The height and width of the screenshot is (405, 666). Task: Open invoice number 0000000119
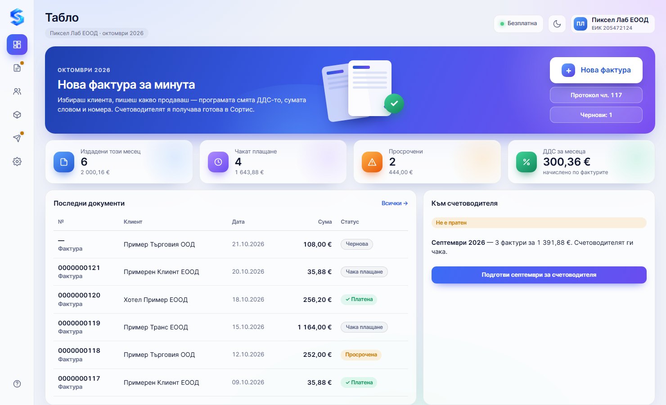(x=79, y=323)
